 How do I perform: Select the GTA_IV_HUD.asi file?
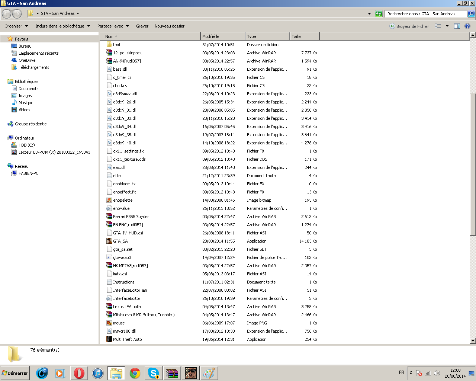pyautogui.click(x=128, y=233)
